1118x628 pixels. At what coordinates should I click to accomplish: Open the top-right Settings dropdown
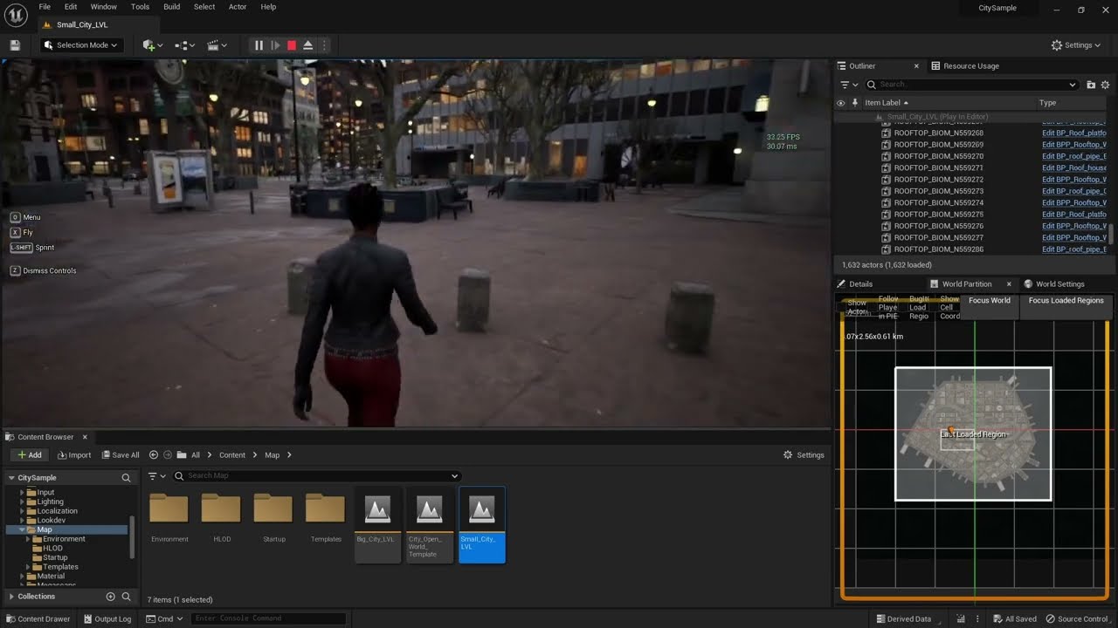click(x=1076, y=45)
